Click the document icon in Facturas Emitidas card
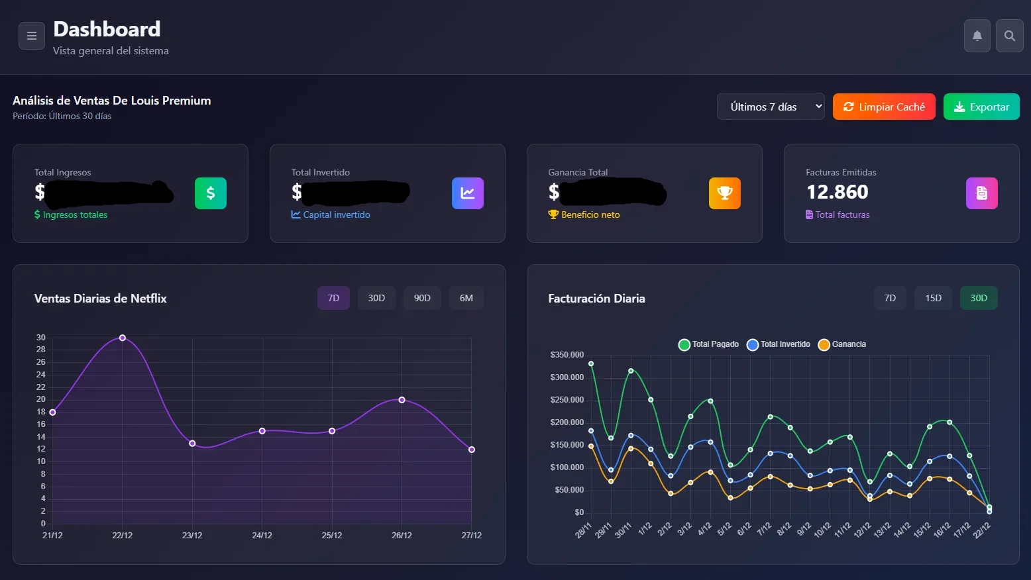Image resolution: width=1031 pixels, height=580 pixels. click(982, 193)
